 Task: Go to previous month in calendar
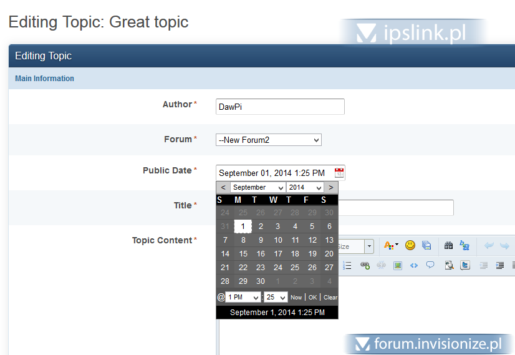[223, 187]
